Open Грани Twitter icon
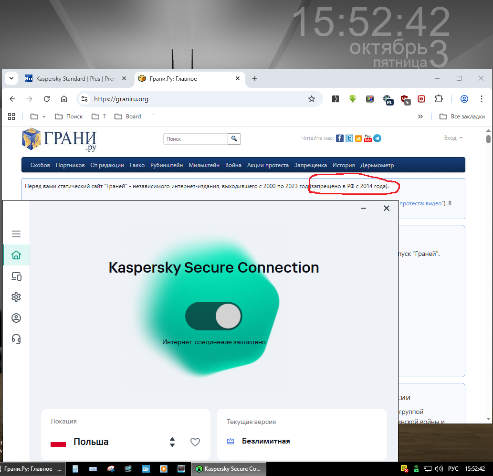Image resolution: width=493 pixels, height=476 pixels. [x=349, y=138]
